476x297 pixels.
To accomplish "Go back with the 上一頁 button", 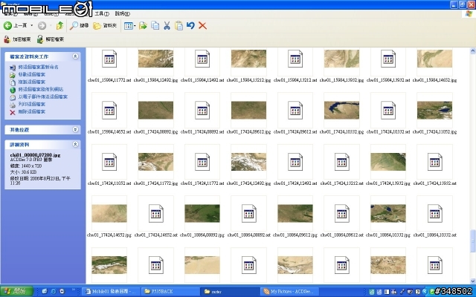I will (15, 26).
